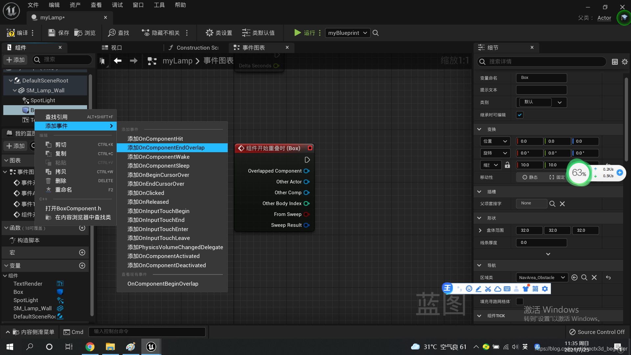Screen dimensions: 631x355
Task: Click the Save icon in toolbar
Action: (x=52, y=33)
